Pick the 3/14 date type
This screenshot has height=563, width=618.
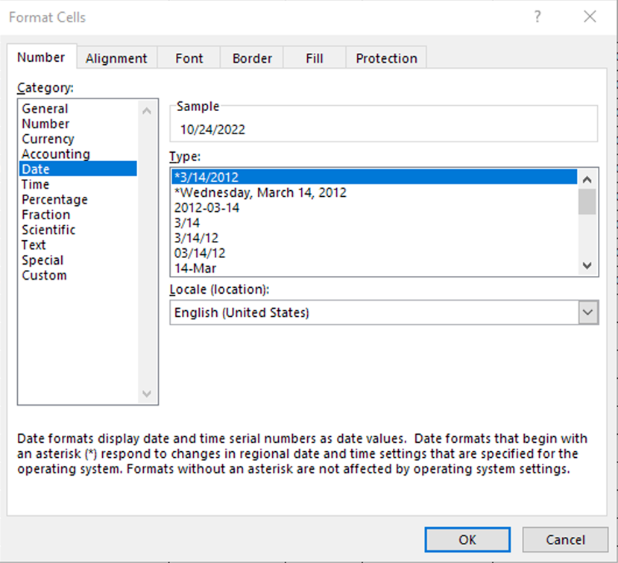pyautogui.click(x=374, y=223)
